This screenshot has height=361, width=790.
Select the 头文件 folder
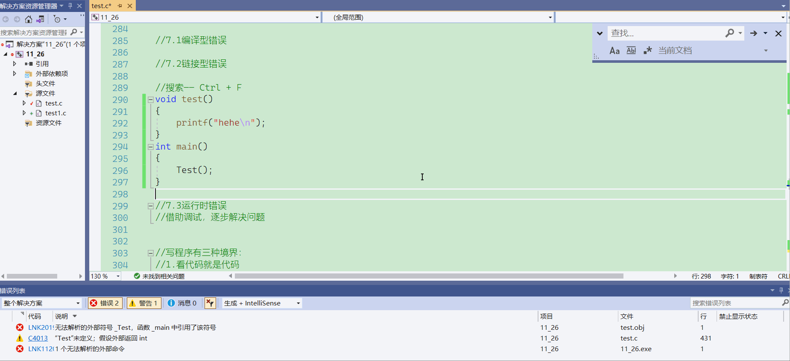pos(45,83)
